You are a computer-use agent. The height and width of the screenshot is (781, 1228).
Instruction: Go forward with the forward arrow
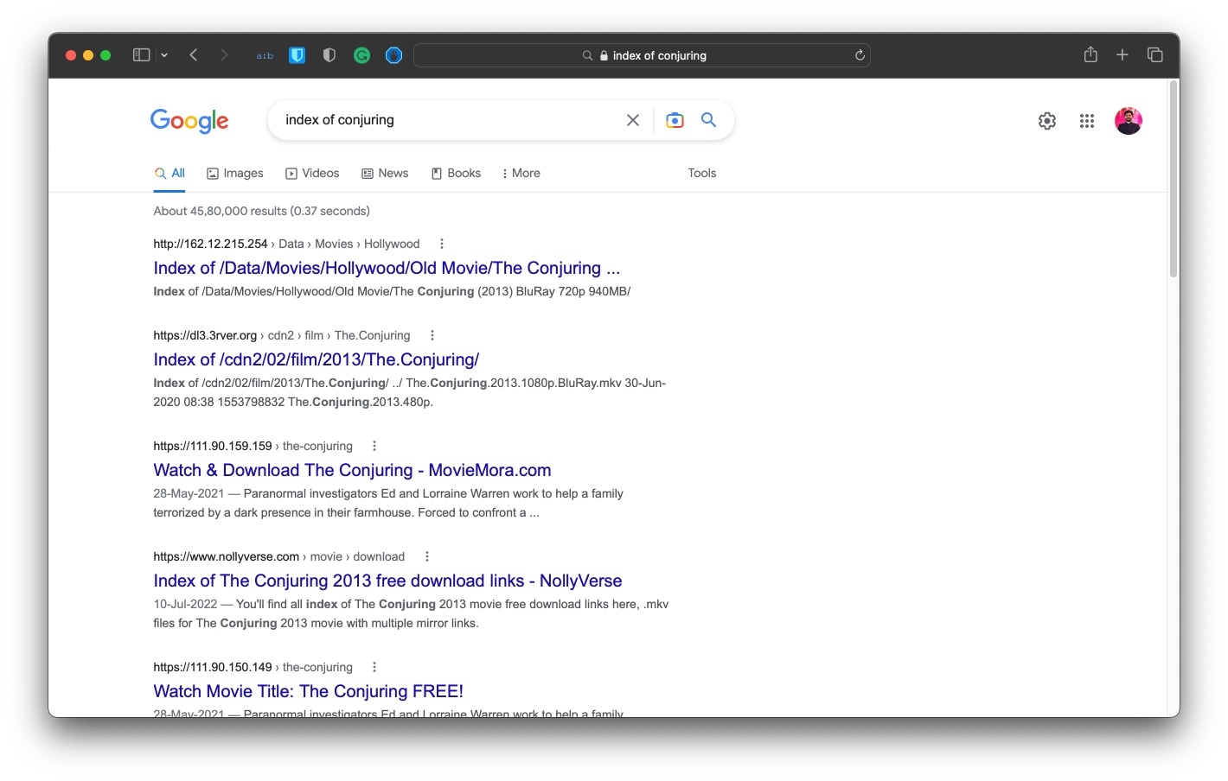pyautogui.click(x=224, y=55)
